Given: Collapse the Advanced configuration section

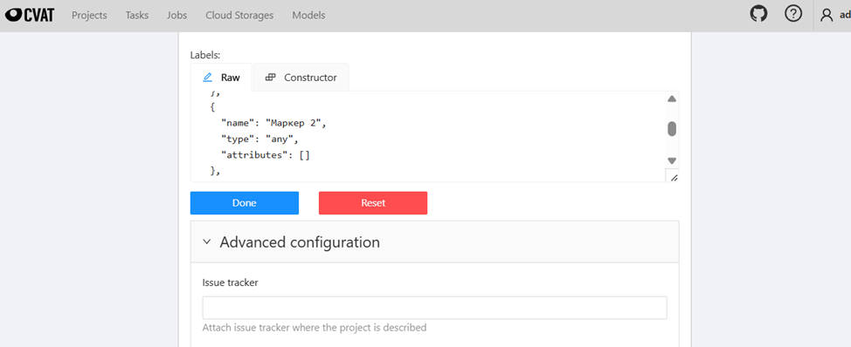Looking at the screenshot, I should pos(206,242).
